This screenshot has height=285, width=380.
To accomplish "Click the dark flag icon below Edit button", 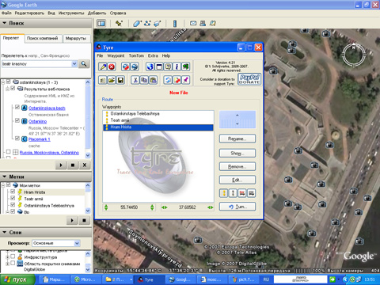I will pos(251,193).
